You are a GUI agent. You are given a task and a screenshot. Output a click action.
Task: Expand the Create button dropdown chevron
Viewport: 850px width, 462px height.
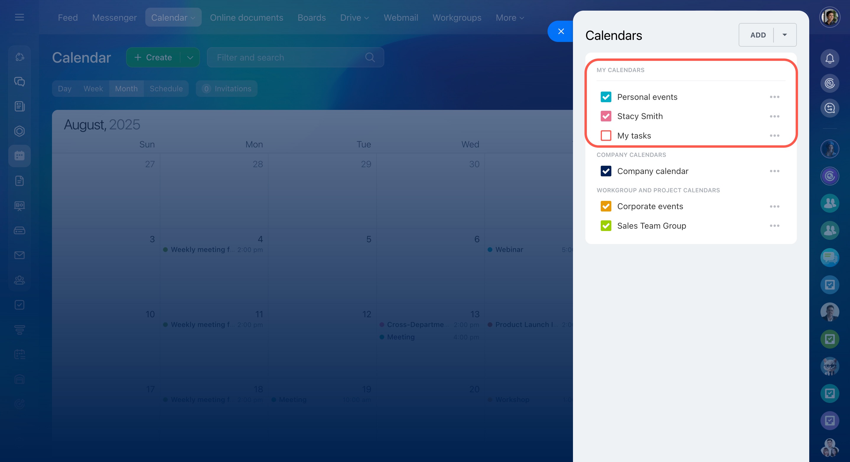(x=190, y=57)
